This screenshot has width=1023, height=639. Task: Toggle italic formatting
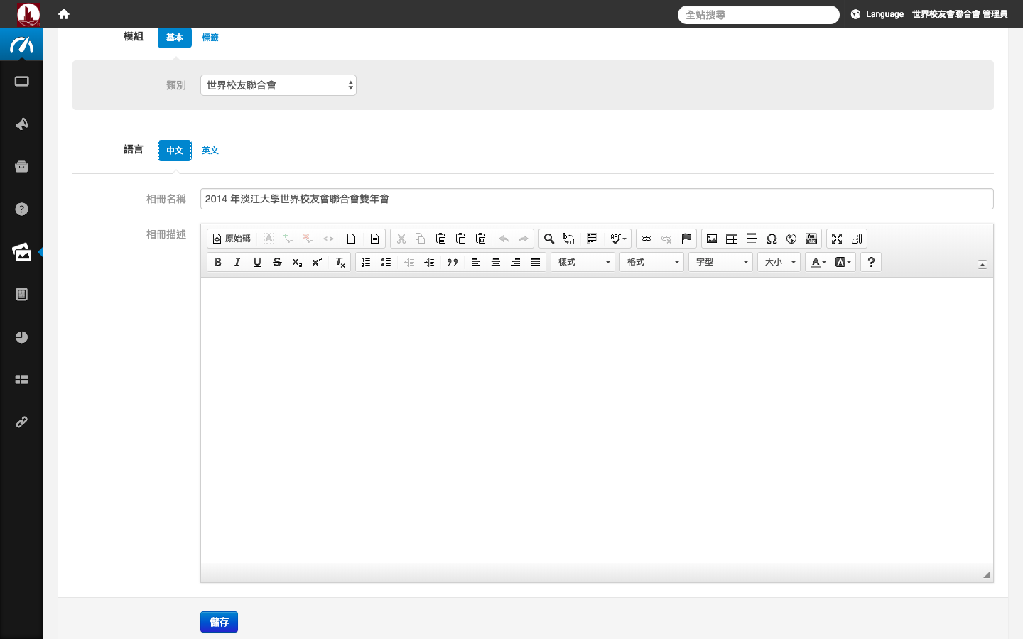(x=237, y=262)
